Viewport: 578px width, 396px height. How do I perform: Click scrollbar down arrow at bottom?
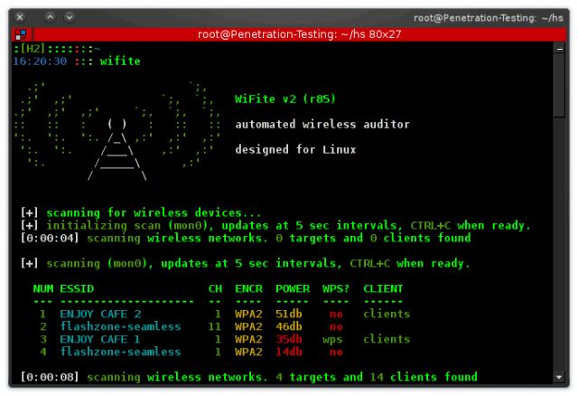pyautogui.click(x=559, y=377)
